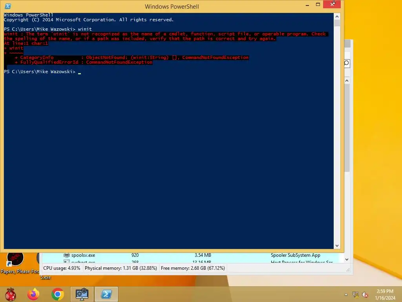This screenshot has width=402, height=302.
Task: Click the PID value 920
Action: tap(135, 255)
